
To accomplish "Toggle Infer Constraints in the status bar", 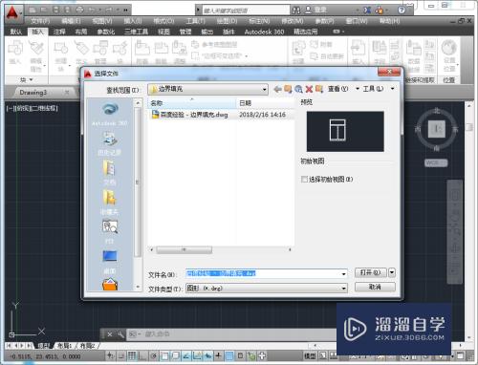I will [110, 355].
